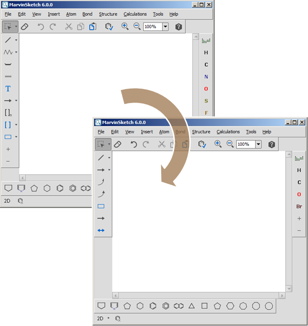This screenshot has height=326, width=308.
Task: Insert the cyclobutane square template
Action: pyautogui.click(x=204, y=306)
